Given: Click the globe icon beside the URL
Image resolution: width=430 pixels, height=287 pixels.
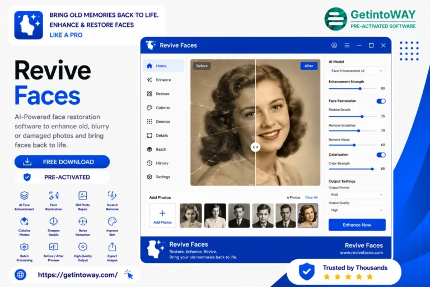Looking at the screenshot, I should (20, 275).
